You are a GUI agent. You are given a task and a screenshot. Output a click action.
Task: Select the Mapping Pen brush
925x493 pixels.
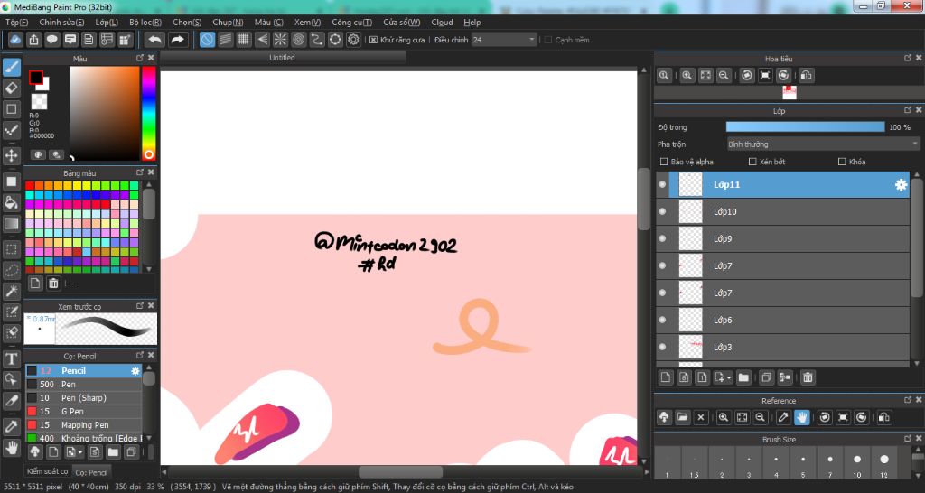pyautogui.click(x=83, y=425)
